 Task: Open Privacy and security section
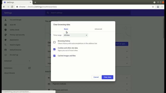pyautogui.click(x=17, y=35)
